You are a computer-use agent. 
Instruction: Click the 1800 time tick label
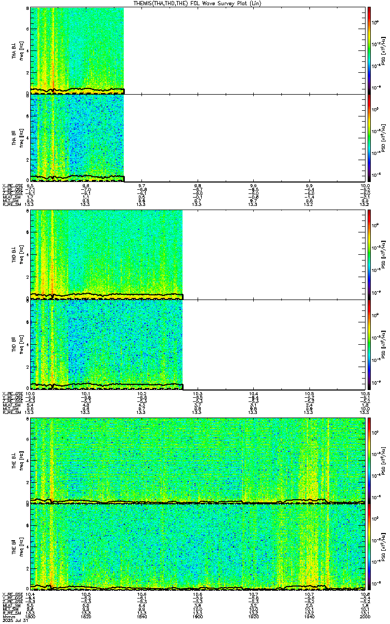[31, 617]
